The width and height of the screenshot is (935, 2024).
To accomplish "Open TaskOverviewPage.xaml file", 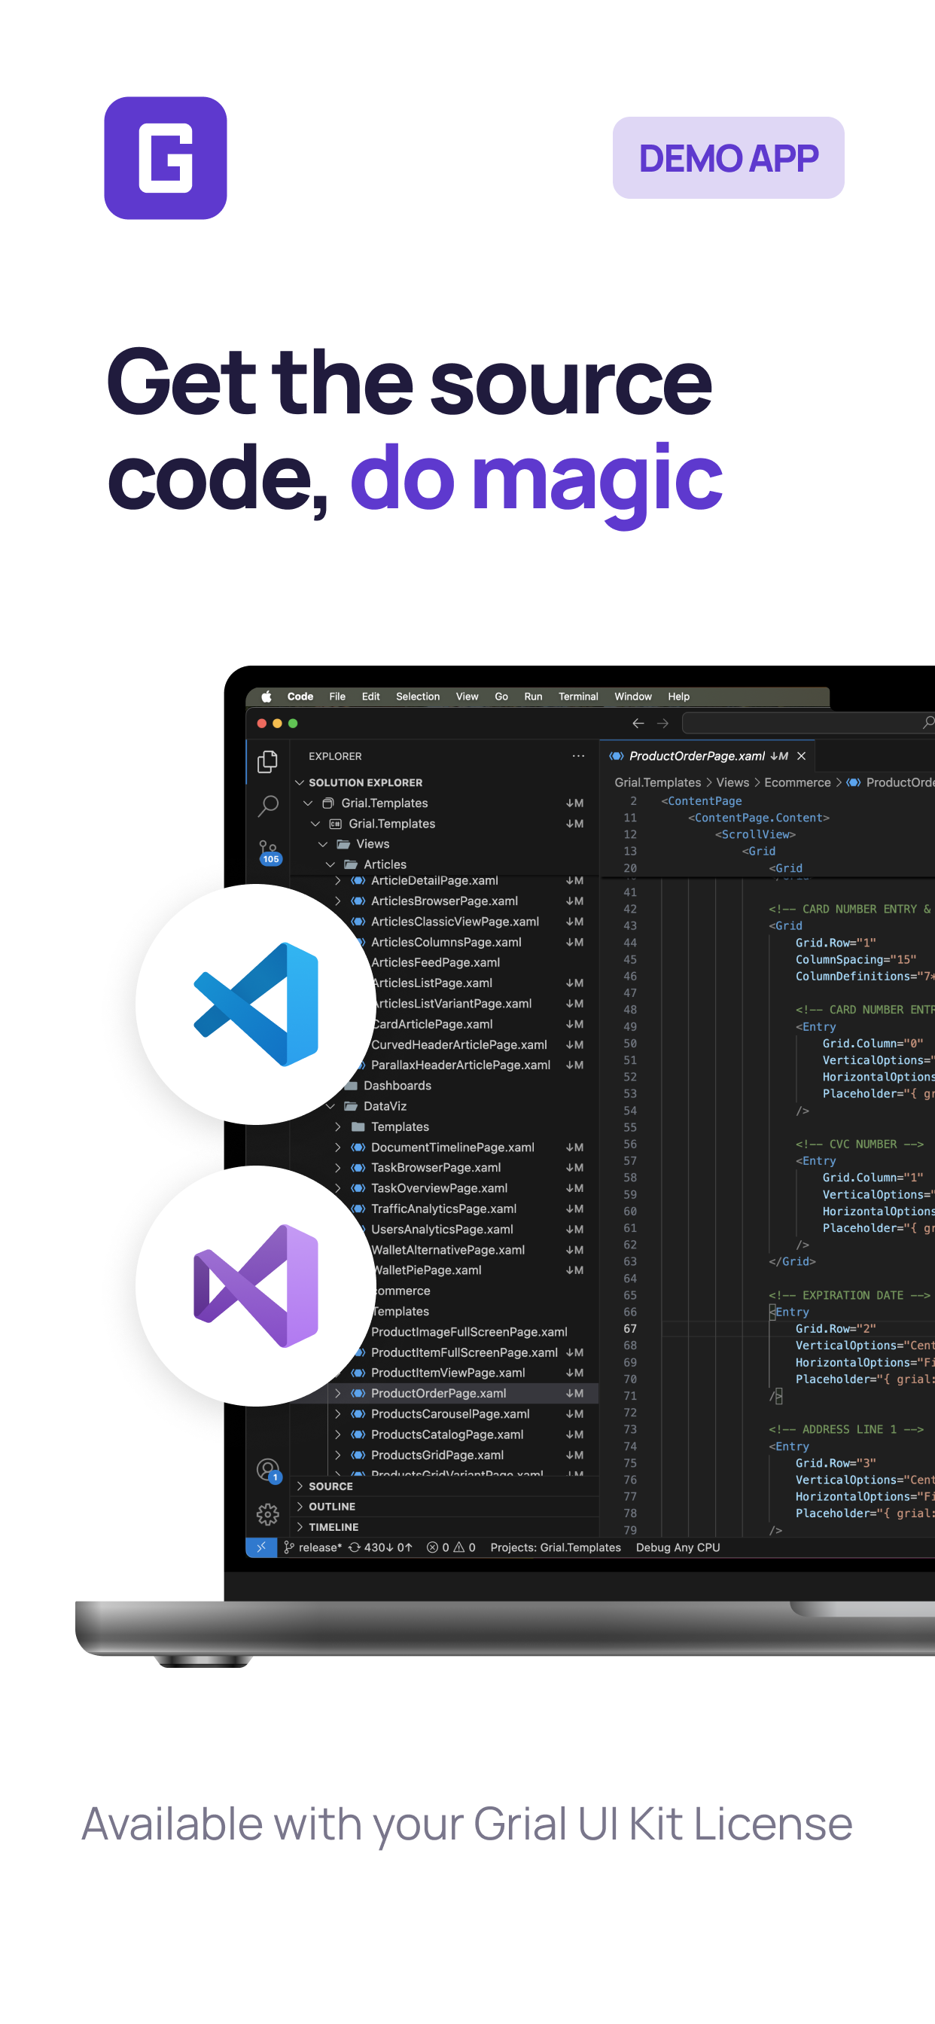I will (439, 1188).
